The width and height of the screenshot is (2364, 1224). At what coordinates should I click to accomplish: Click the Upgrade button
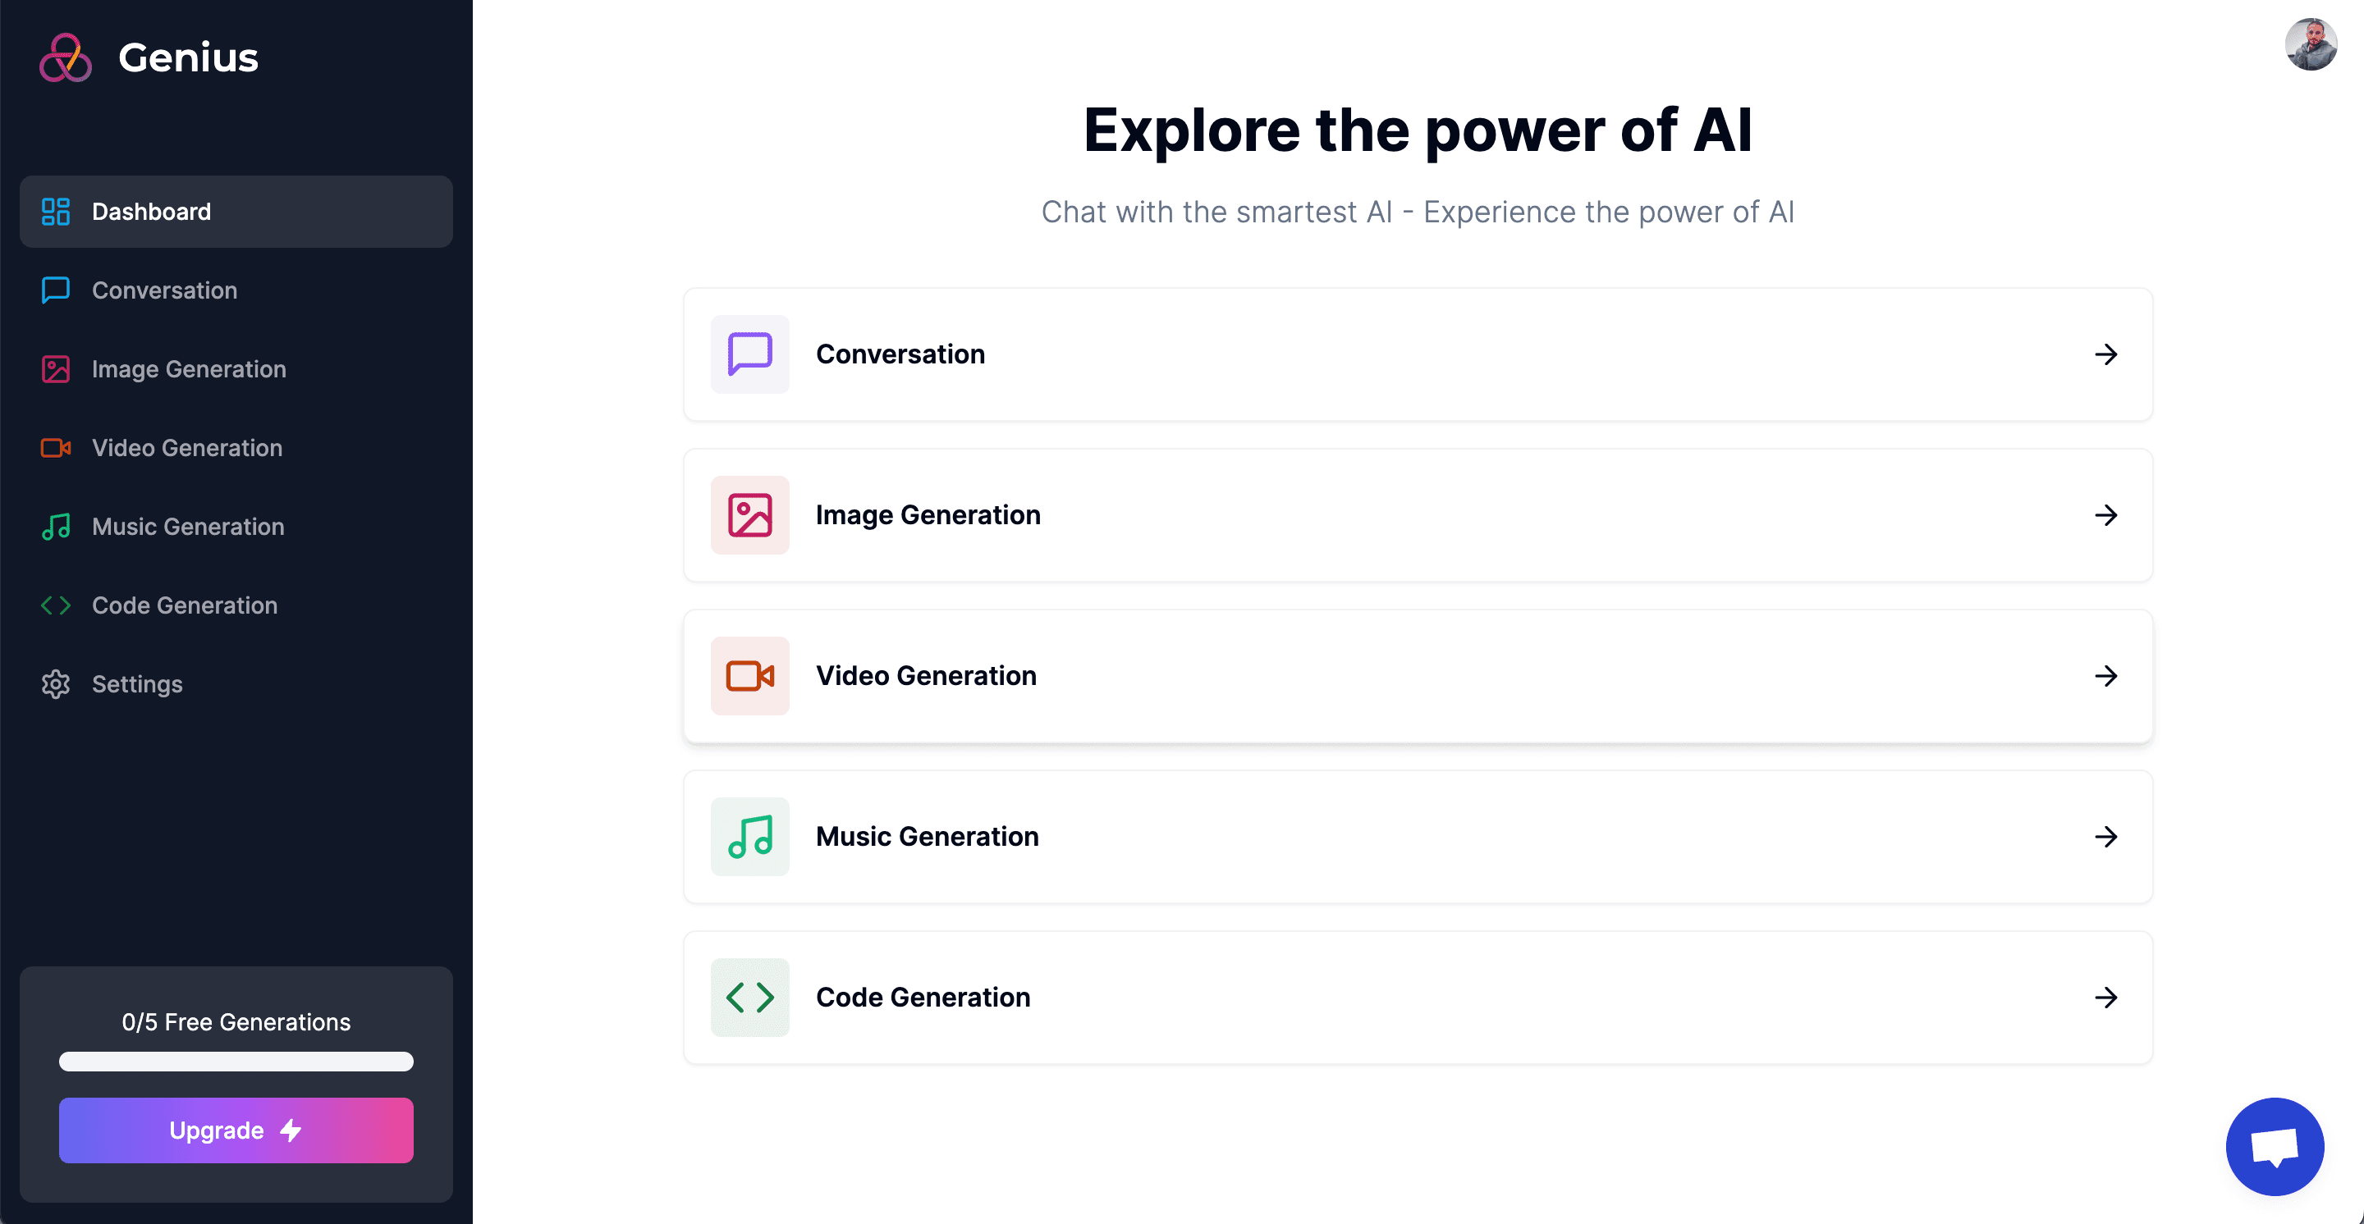click(x=236, y=1130)
